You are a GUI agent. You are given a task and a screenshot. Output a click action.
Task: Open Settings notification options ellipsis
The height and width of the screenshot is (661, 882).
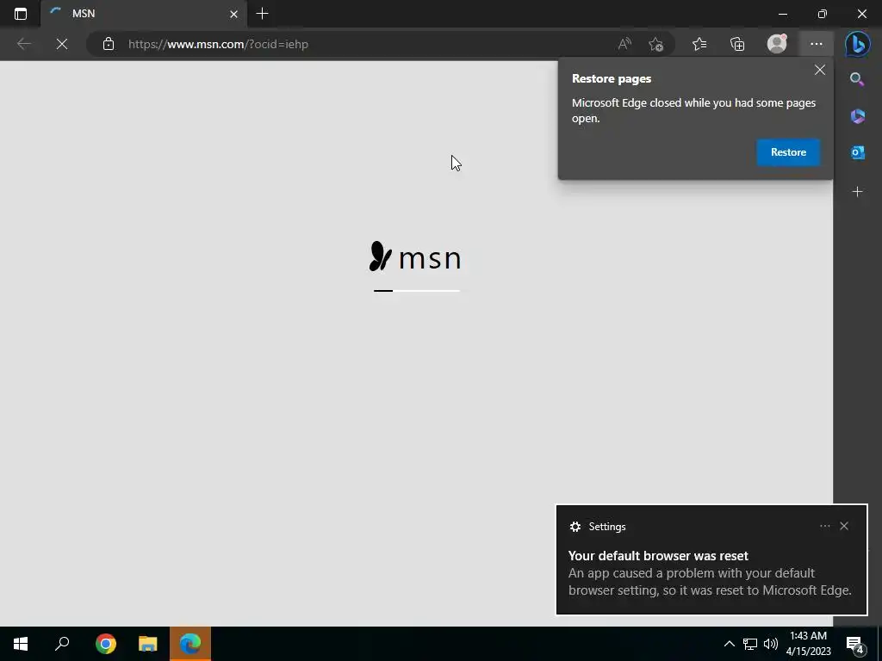(824, 526)
